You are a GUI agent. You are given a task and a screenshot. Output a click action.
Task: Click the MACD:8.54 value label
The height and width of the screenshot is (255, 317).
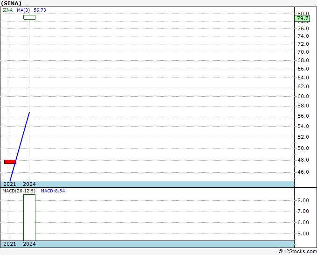[53, 191]
